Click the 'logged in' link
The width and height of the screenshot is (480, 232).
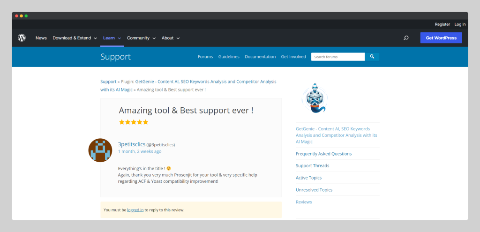135,210
